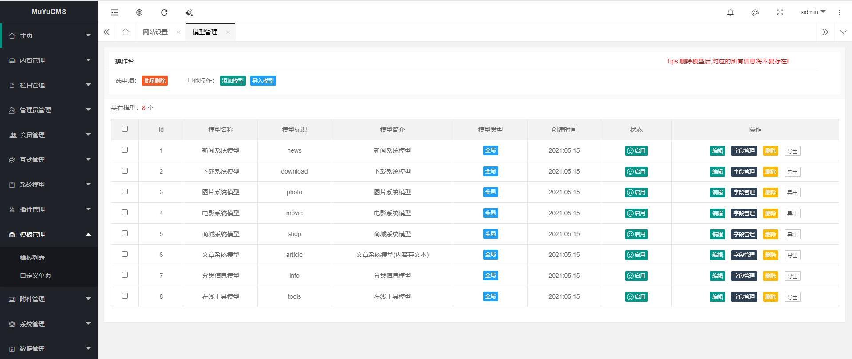Click the home tab icon
This screenshot has width=852, height=359.
(126, 32)
